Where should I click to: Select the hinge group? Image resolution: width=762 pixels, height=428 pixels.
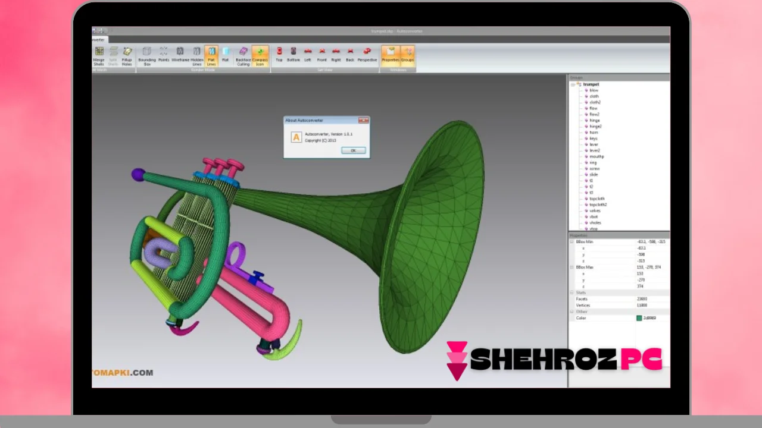[x=594, y=121]
